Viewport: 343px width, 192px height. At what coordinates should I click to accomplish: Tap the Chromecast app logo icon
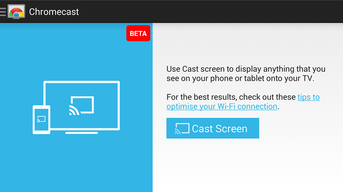point(16,12)
